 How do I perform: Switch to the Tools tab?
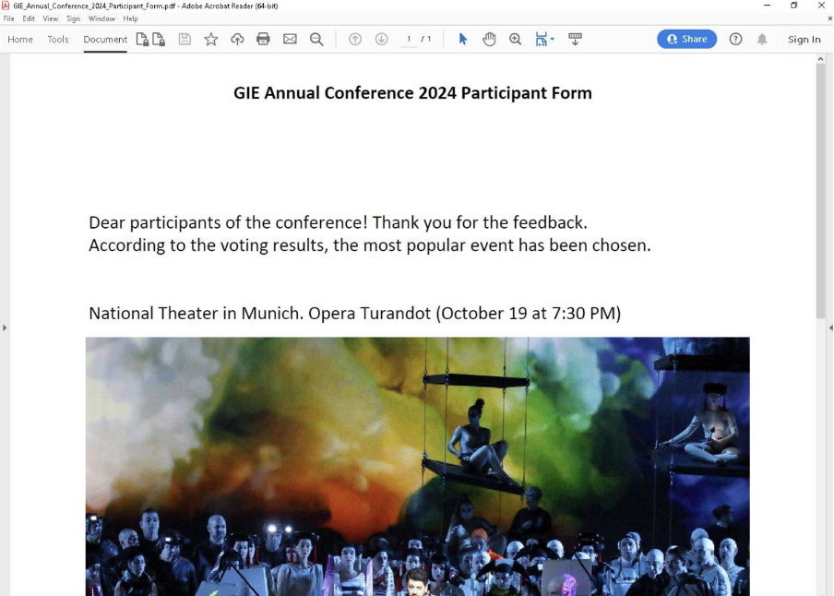(x=58, y=39)
